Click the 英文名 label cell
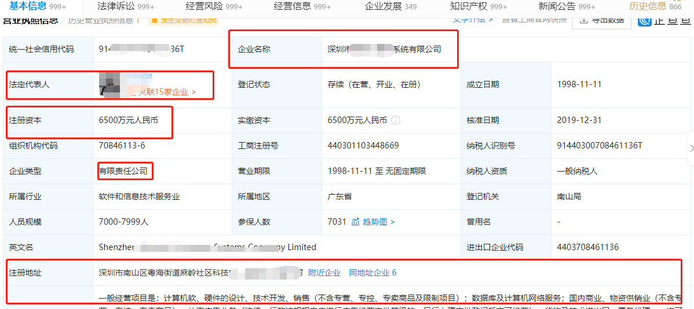Viewport: 694px width, 309px height. (48, 247)
